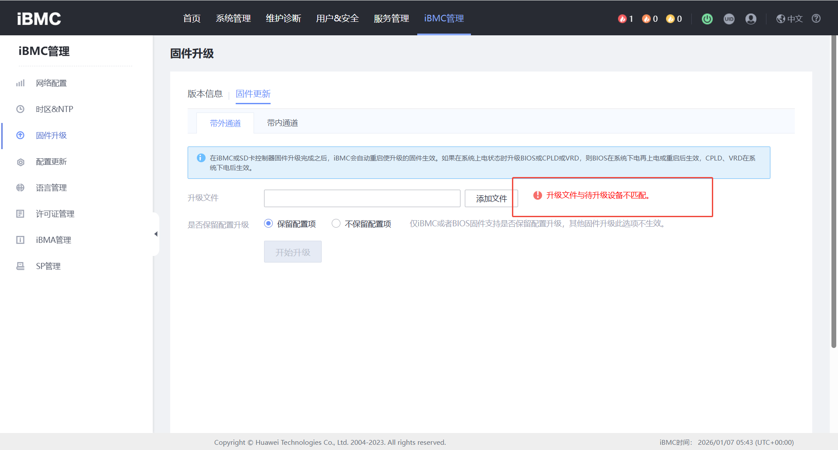Open the 中文 language dropdown

pyautogui.click(x=790, y=19)
